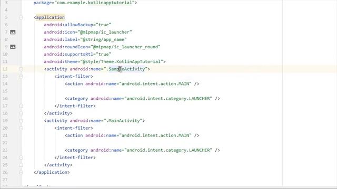The height and width of the screenshot is (189, 337).
Task: Click the ic_launcher_round gutter icon on line 9
Action: click(13, 47)
